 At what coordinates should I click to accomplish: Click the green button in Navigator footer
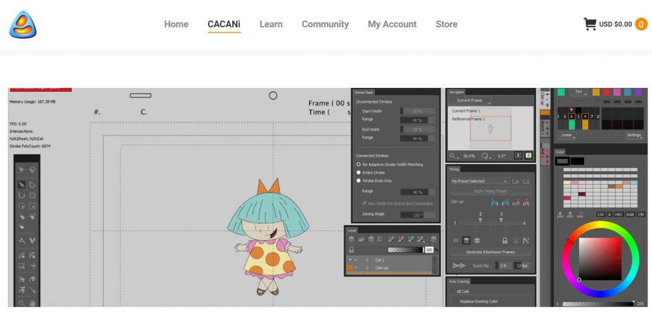(x=528, y=156)
